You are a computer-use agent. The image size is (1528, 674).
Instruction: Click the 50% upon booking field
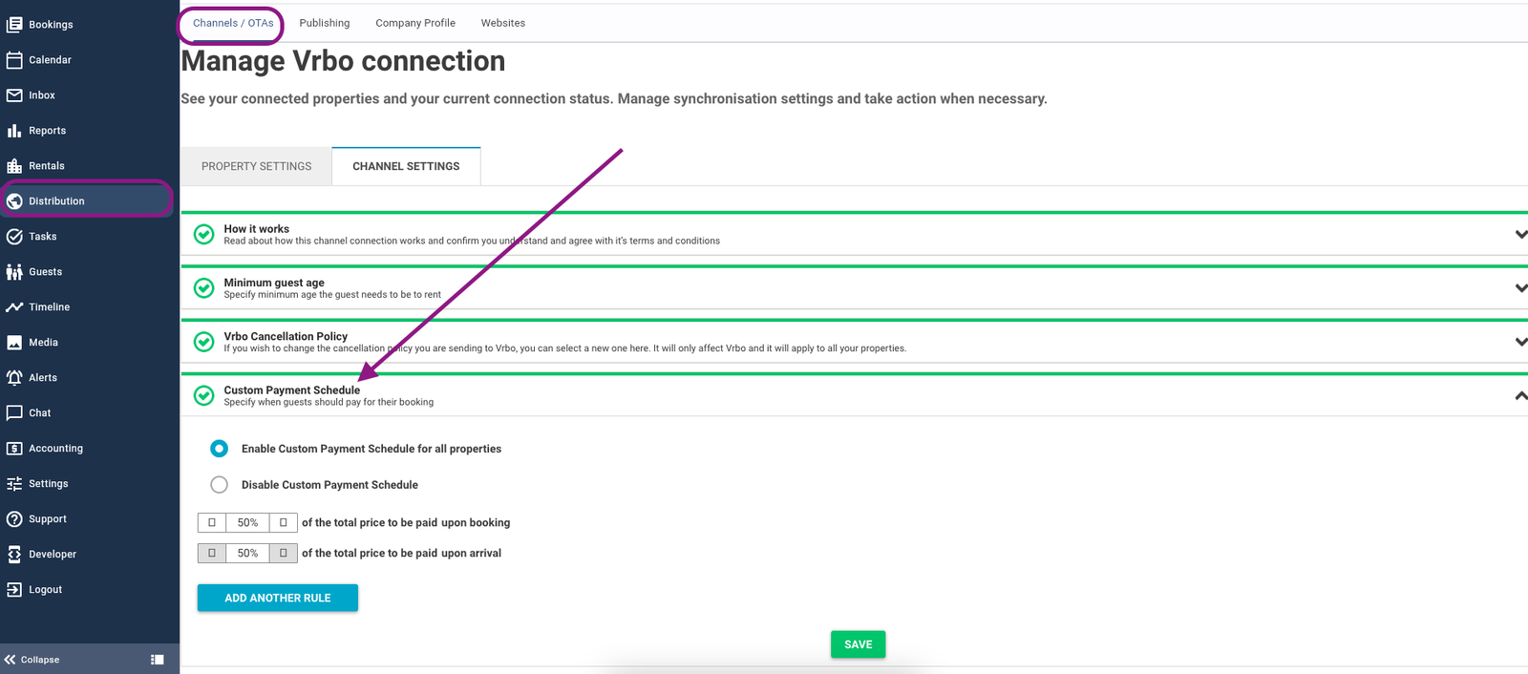pos(247,523)
